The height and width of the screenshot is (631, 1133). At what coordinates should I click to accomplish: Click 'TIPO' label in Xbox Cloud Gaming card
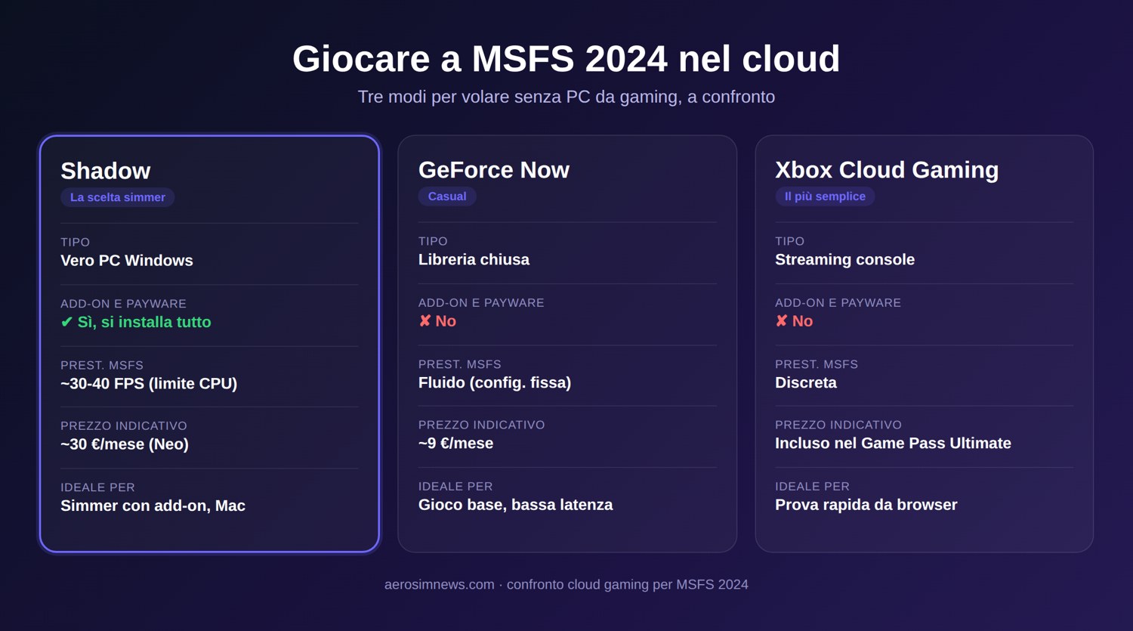[789, 242]
